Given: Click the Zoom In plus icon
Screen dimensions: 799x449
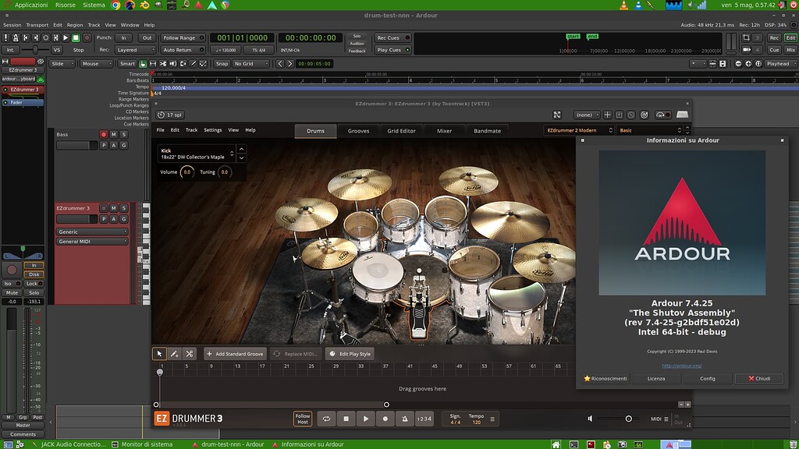Looking at the screenshot, I should pos(748,64).
